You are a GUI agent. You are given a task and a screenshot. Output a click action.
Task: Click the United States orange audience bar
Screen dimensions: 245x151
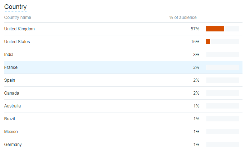(x=208, y=42)
